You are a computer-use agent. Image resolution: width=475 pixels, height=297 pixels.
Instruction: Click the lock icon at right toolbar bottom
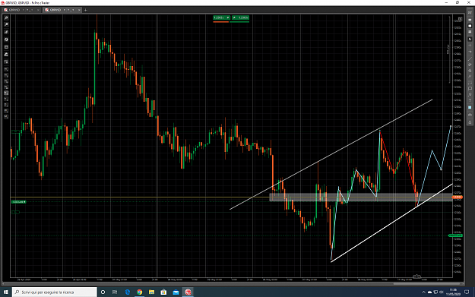click(x=470, y=122)
